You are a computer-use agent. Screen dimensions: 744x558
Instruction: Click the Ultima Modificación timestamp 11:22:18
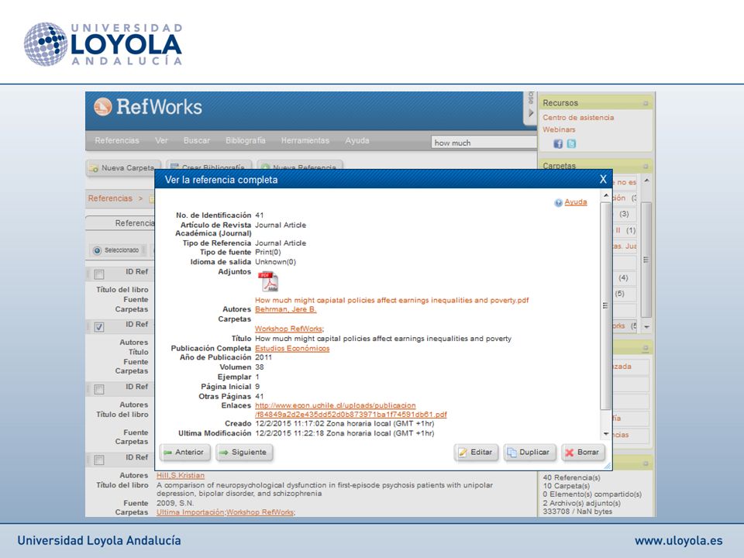344,433
